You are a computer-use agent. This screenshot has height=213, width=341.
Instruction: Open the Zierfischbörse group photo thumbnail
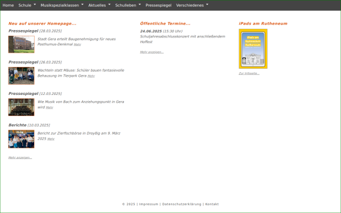click(22, 139)
